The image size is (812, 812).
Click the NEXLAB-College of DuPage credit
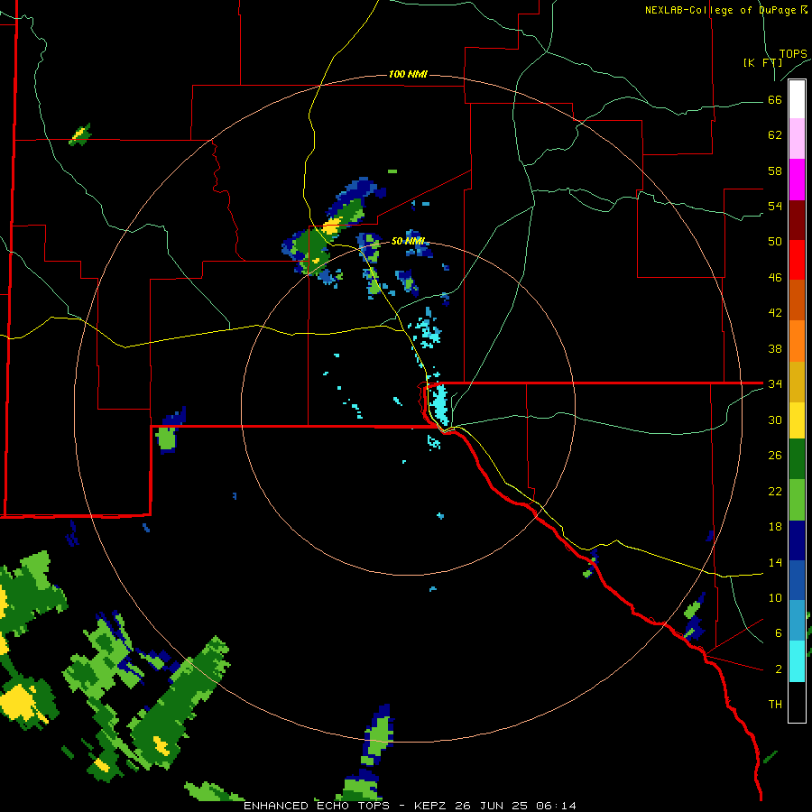(725, 10)
